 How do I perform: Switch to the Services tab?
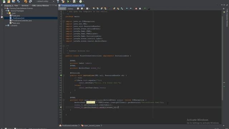click(25, 6)
